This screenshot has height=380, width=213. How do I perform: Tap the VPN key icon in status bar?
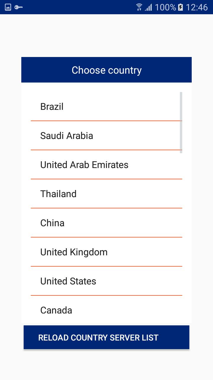(19, 7)
